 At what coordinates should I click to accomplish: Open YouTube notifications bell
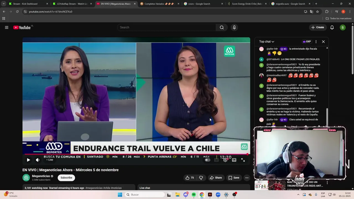332,27
